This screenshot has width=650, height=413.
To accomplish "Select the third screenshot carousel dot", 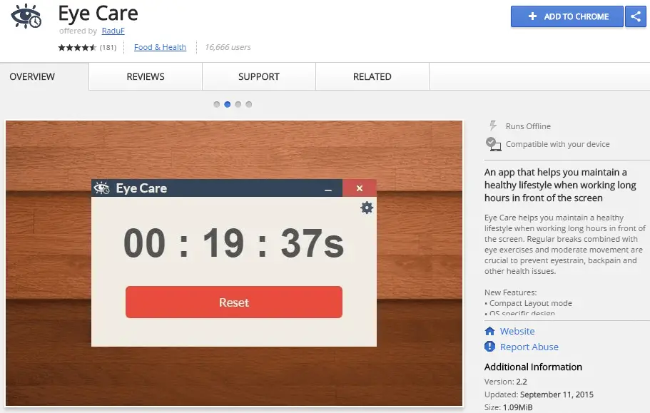I will (x=238, y=104).
